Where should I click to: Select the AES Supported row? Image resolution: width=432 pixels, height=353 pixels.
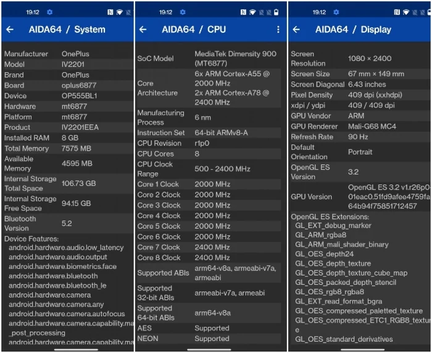[x=209, y=328]
